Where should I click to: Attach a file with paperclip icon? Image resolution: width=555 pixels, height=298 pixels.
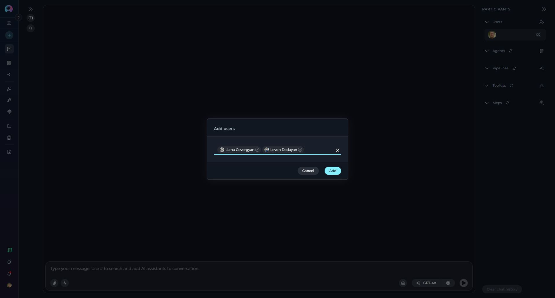coord(54,283)
